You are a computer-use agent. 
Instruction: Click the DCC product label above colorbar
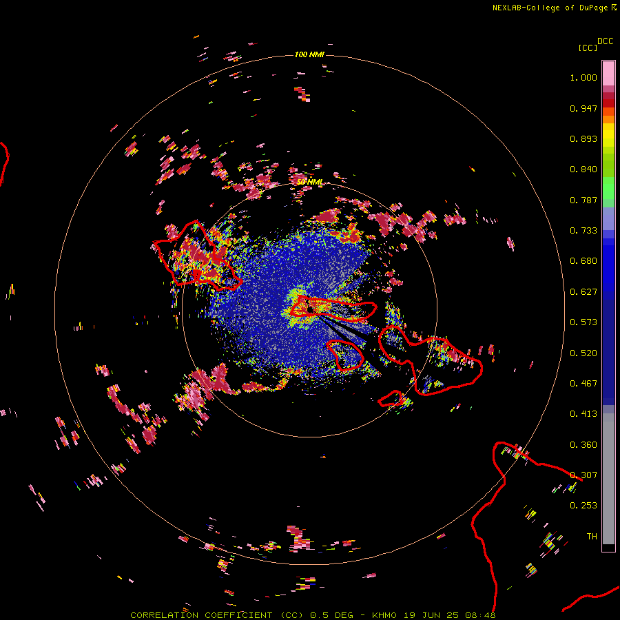tap(605, 41)
